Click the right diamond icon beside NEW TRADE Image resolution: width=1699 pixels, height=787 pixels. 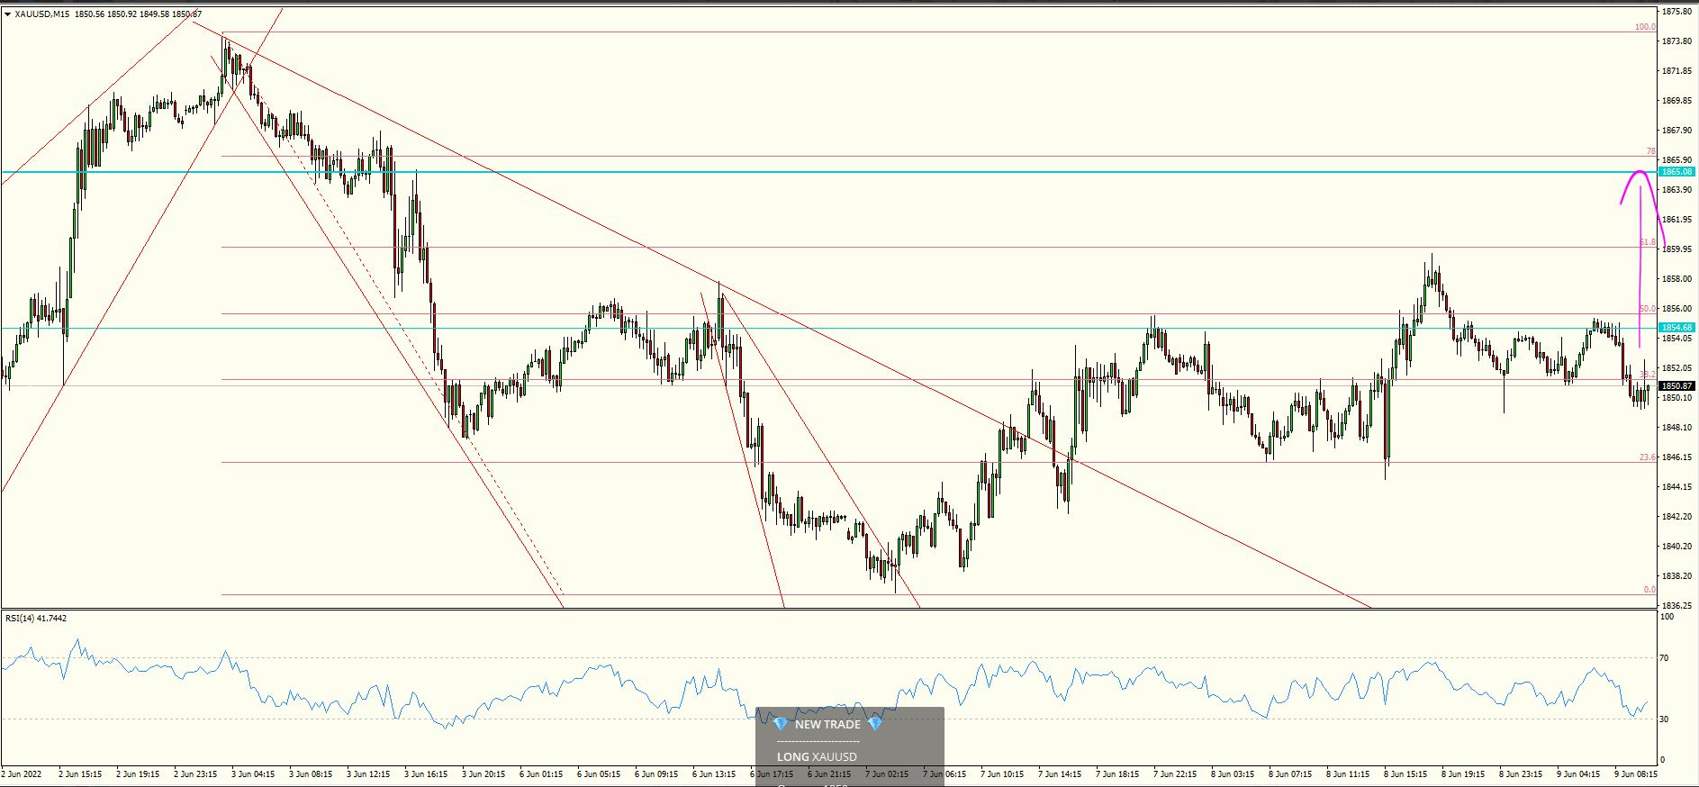(874, 724)
